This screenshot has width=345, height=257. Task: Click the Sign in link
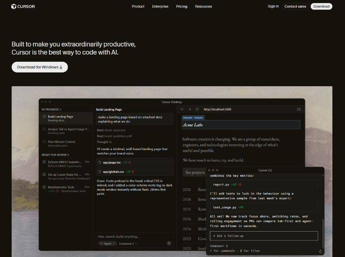(273, 6)
